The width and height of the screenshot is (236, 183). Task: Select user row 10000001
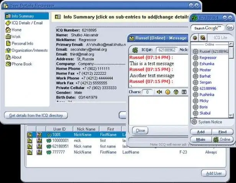[77, 141]
